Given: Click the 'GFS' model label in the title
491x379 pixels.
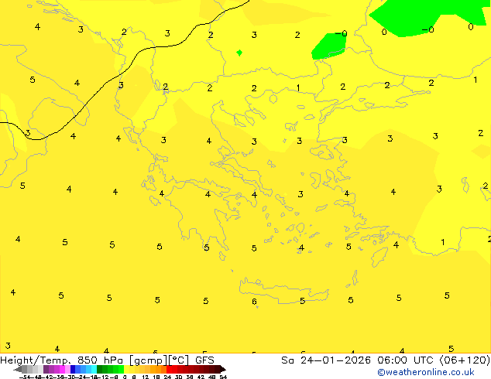Looking at the screenshot, I should (x=204, y=360).
